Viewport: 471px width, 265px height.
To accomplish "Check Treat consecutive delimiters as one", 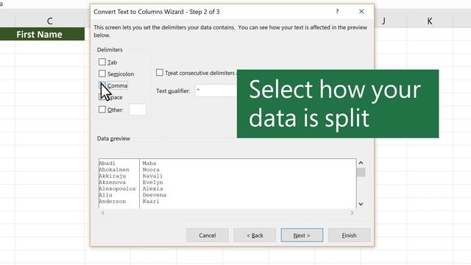I will 160,72.
